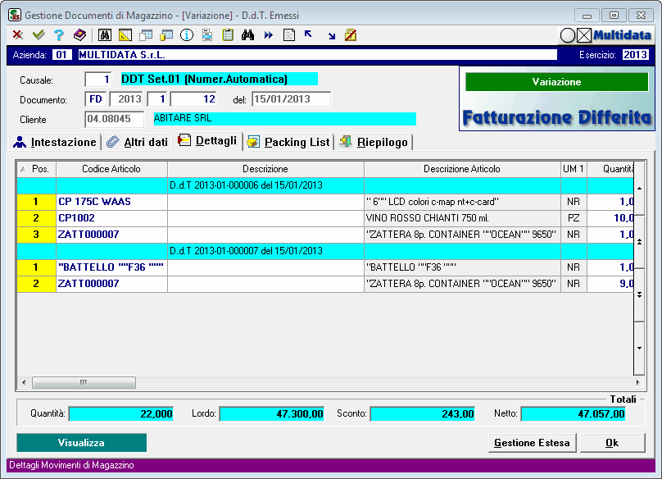This screenshot has height=479, width=662.
Task: Click the grid's bottom down-arrow navigation button
Action: [639, 348]
